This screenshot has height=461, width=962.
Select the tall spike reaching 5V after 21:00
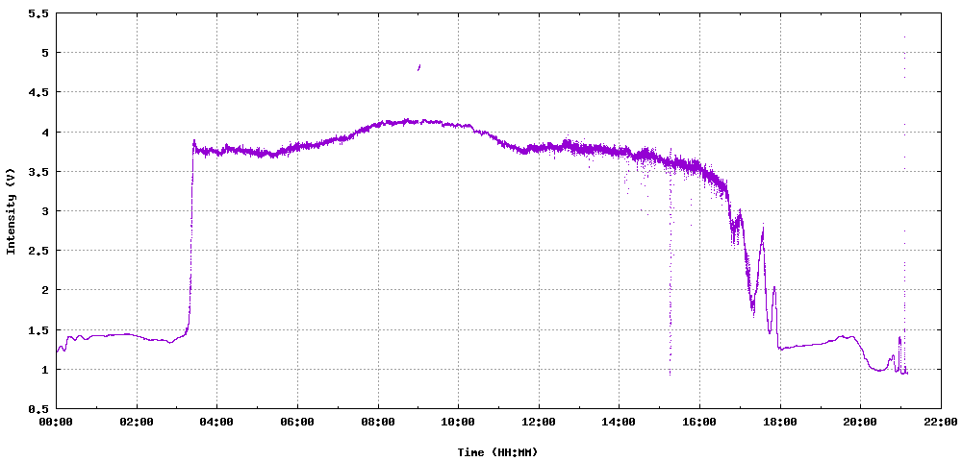(904, 38)
